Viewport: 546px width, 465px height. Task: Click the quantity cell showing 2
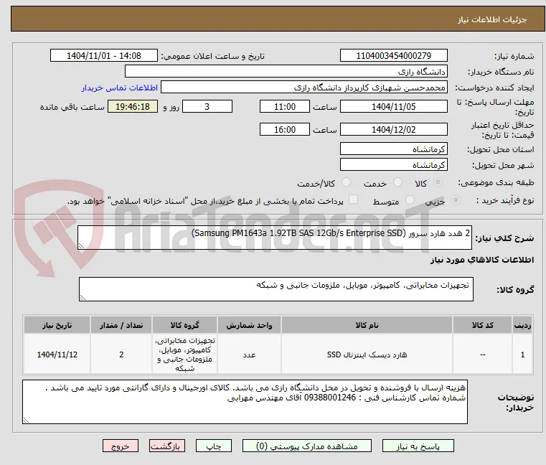click(121, 354)
